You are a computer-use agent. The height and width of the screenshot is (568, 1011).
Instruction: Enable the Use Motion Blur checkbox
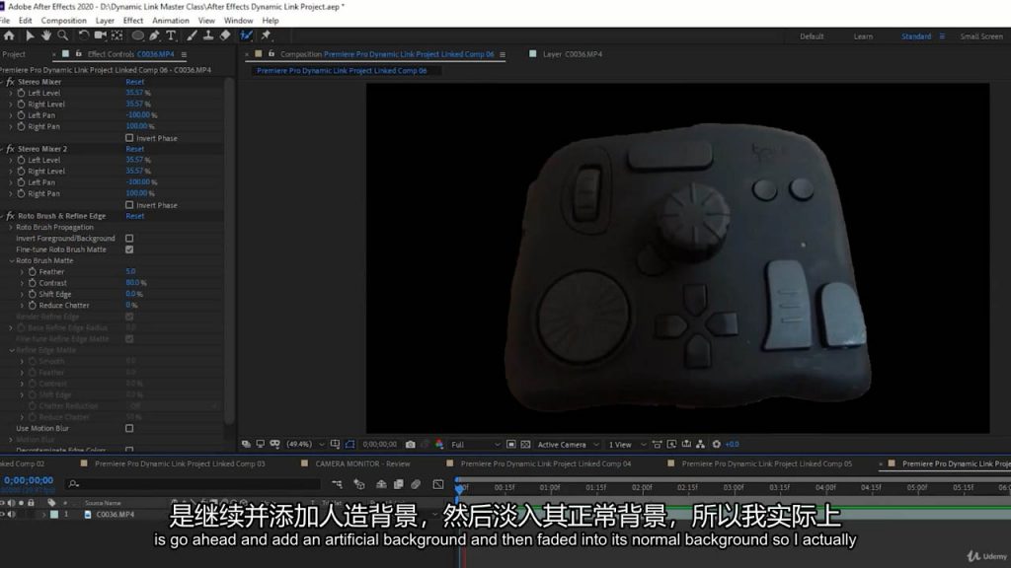pyautogui.click(x=129, y=428)
